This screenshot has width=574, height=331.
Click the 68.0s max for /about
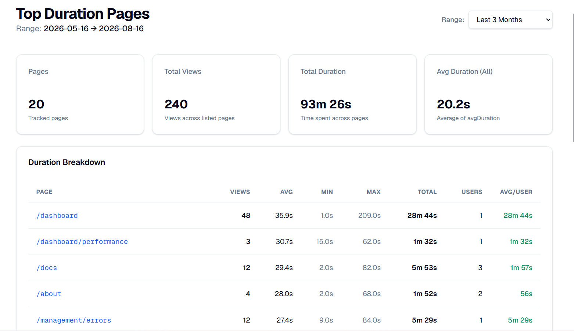tap(372, 294)
